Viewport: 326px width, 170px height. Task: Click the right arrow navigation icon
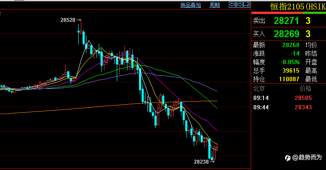point(240,5)
